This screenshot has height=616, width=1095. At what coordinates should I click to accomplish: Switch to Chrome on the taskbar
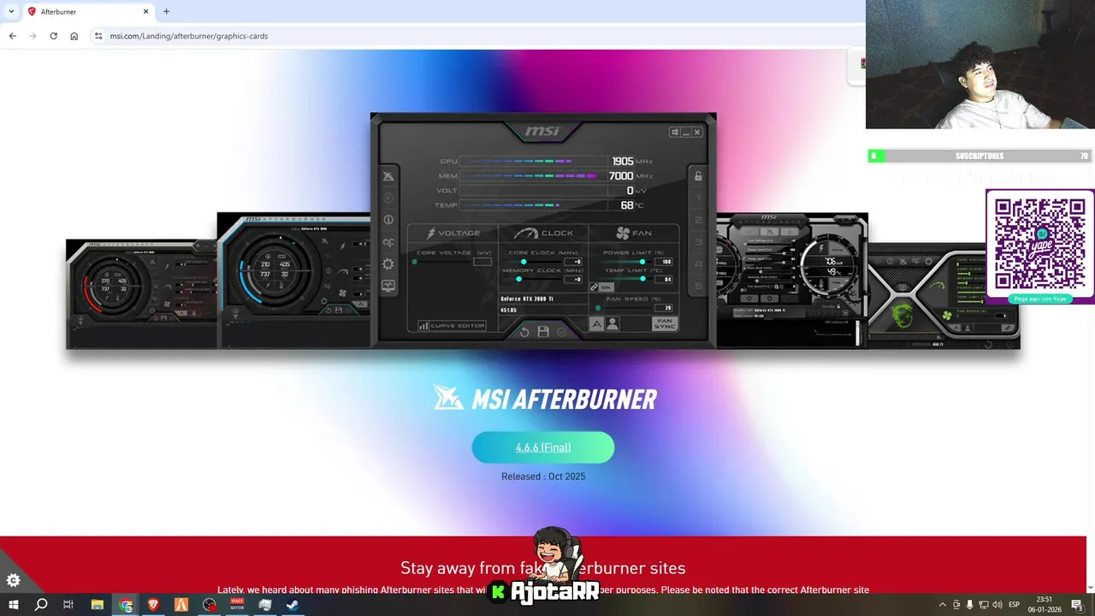126,605
